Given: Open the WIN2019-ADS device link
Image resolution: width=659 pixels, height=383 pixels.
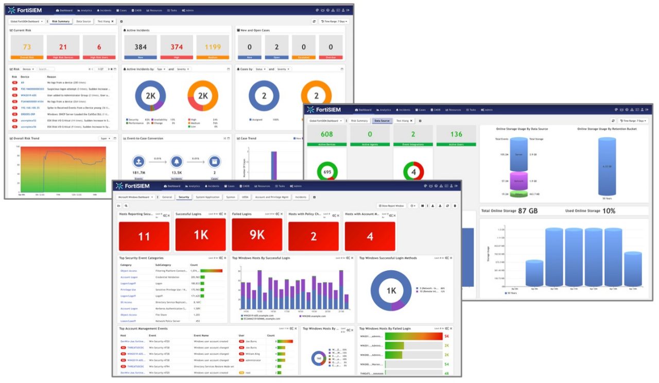Looking at the screenshot, I should tap(28, 95).
